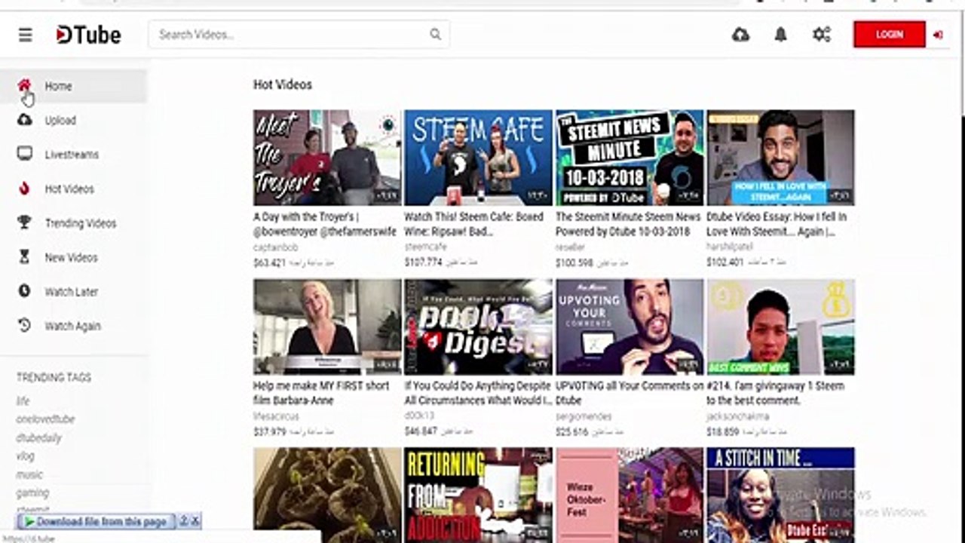Click the Livestreams monitor icon
This screenshot has width=965, height=543.
pos(25,154)
